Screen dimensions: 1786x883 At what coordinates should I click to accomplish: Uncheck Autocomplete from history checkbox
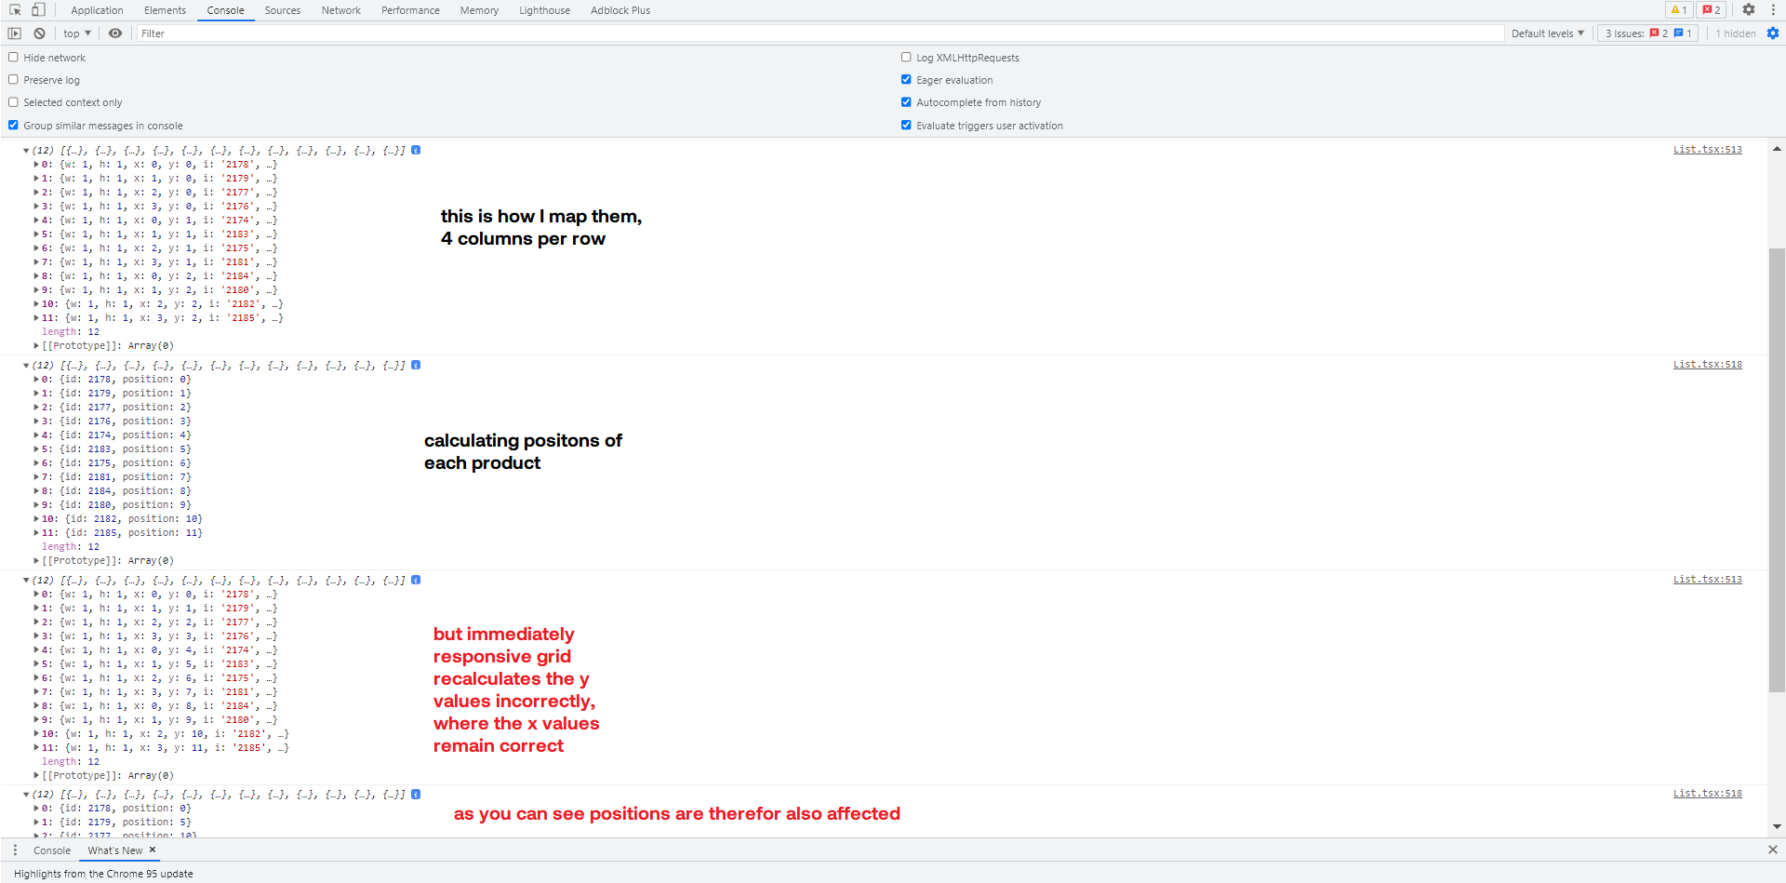click(x=906, y=102)
